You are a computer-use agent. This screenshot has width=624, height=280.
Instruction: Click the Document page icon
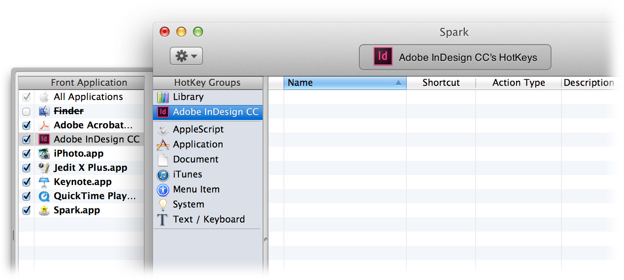click(x=163, y=160)
